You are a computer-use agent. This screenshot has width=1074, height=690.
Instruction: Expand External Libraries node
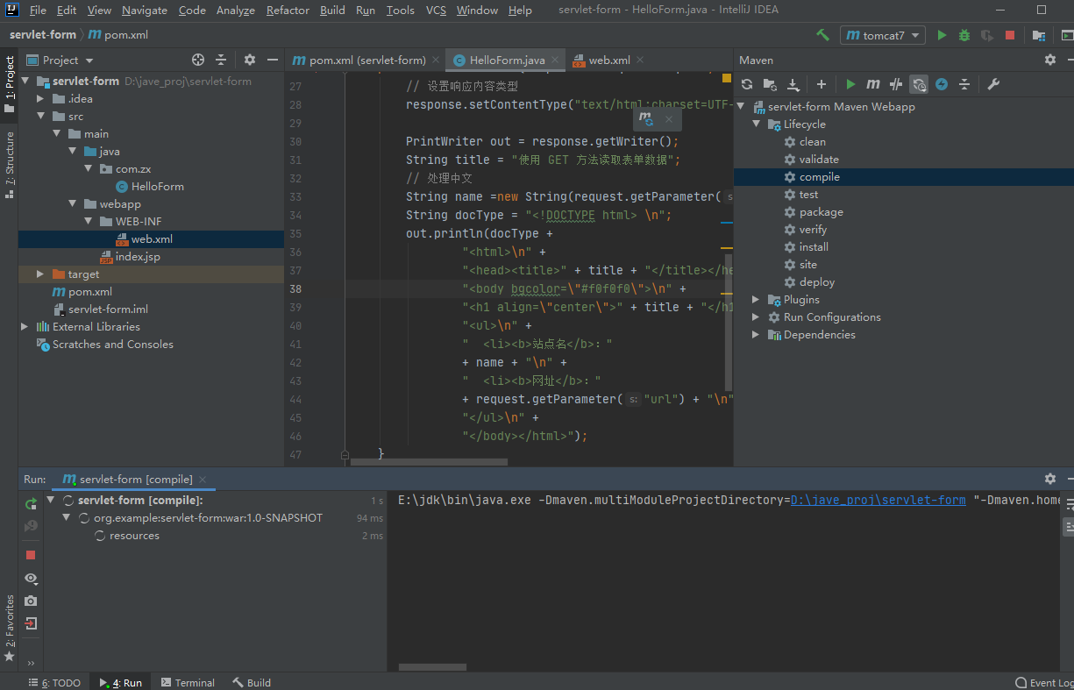tap(25, 326)
